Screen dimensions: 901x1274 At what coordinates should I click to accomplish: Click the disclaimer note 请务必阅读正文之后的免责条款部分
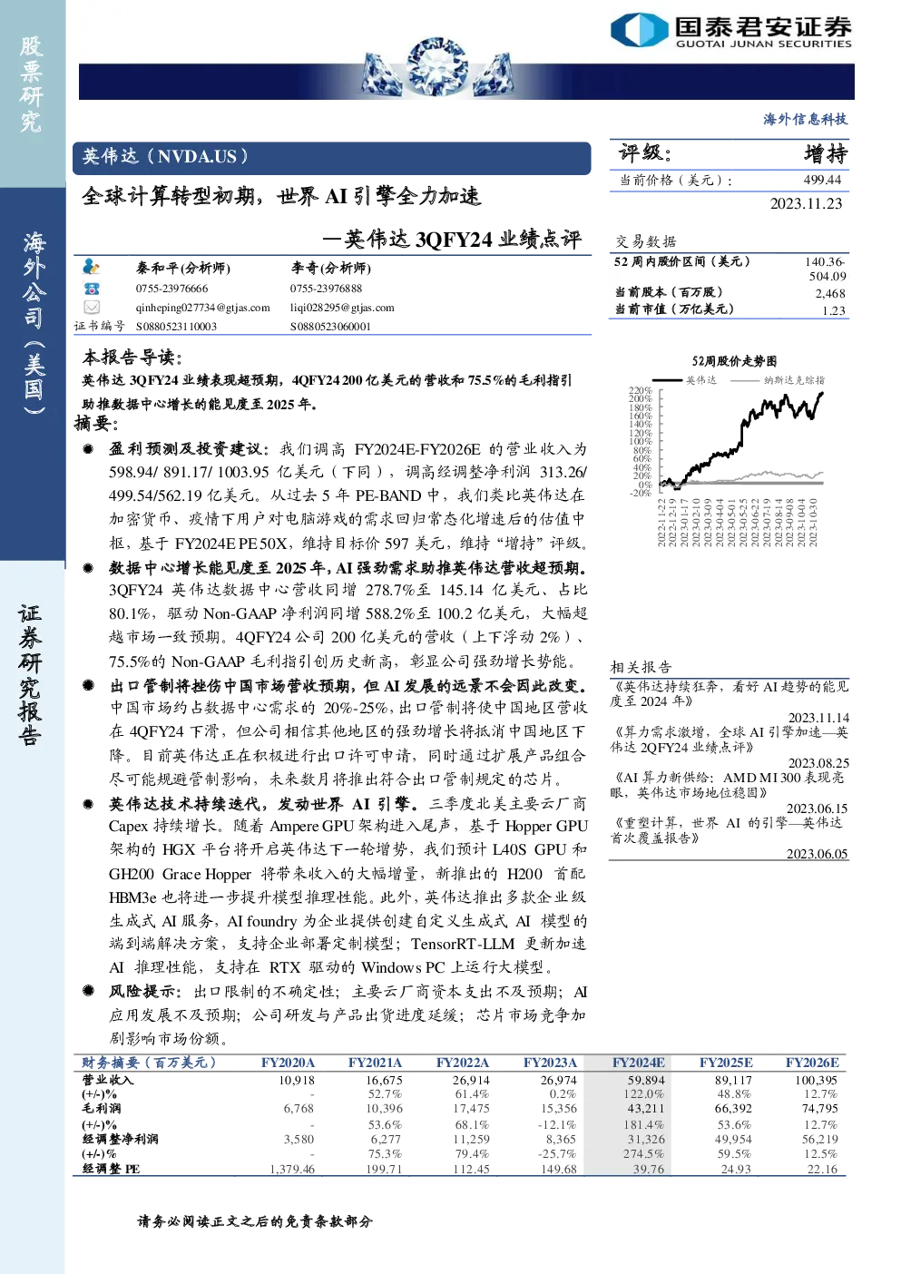click(x=255, y=1221)
